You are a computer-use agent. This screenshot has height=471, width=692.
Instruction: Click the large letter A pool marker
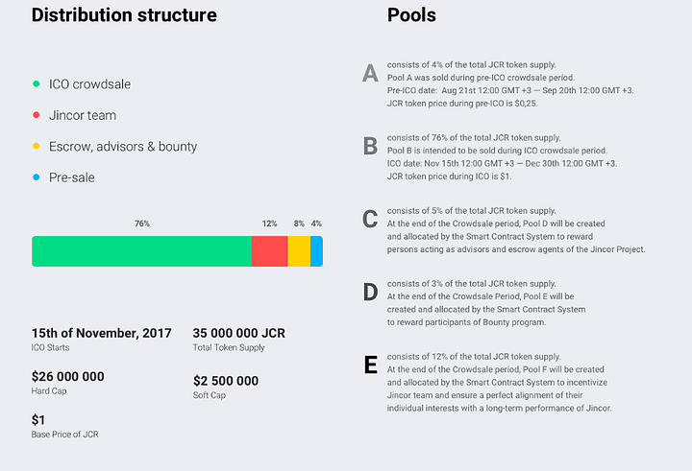click(x=370, y=73)
